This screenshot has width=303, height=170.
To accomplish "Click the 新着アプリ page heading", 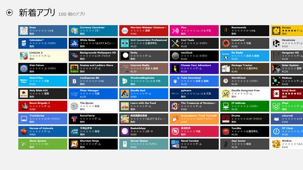I will tap(37, 13).
